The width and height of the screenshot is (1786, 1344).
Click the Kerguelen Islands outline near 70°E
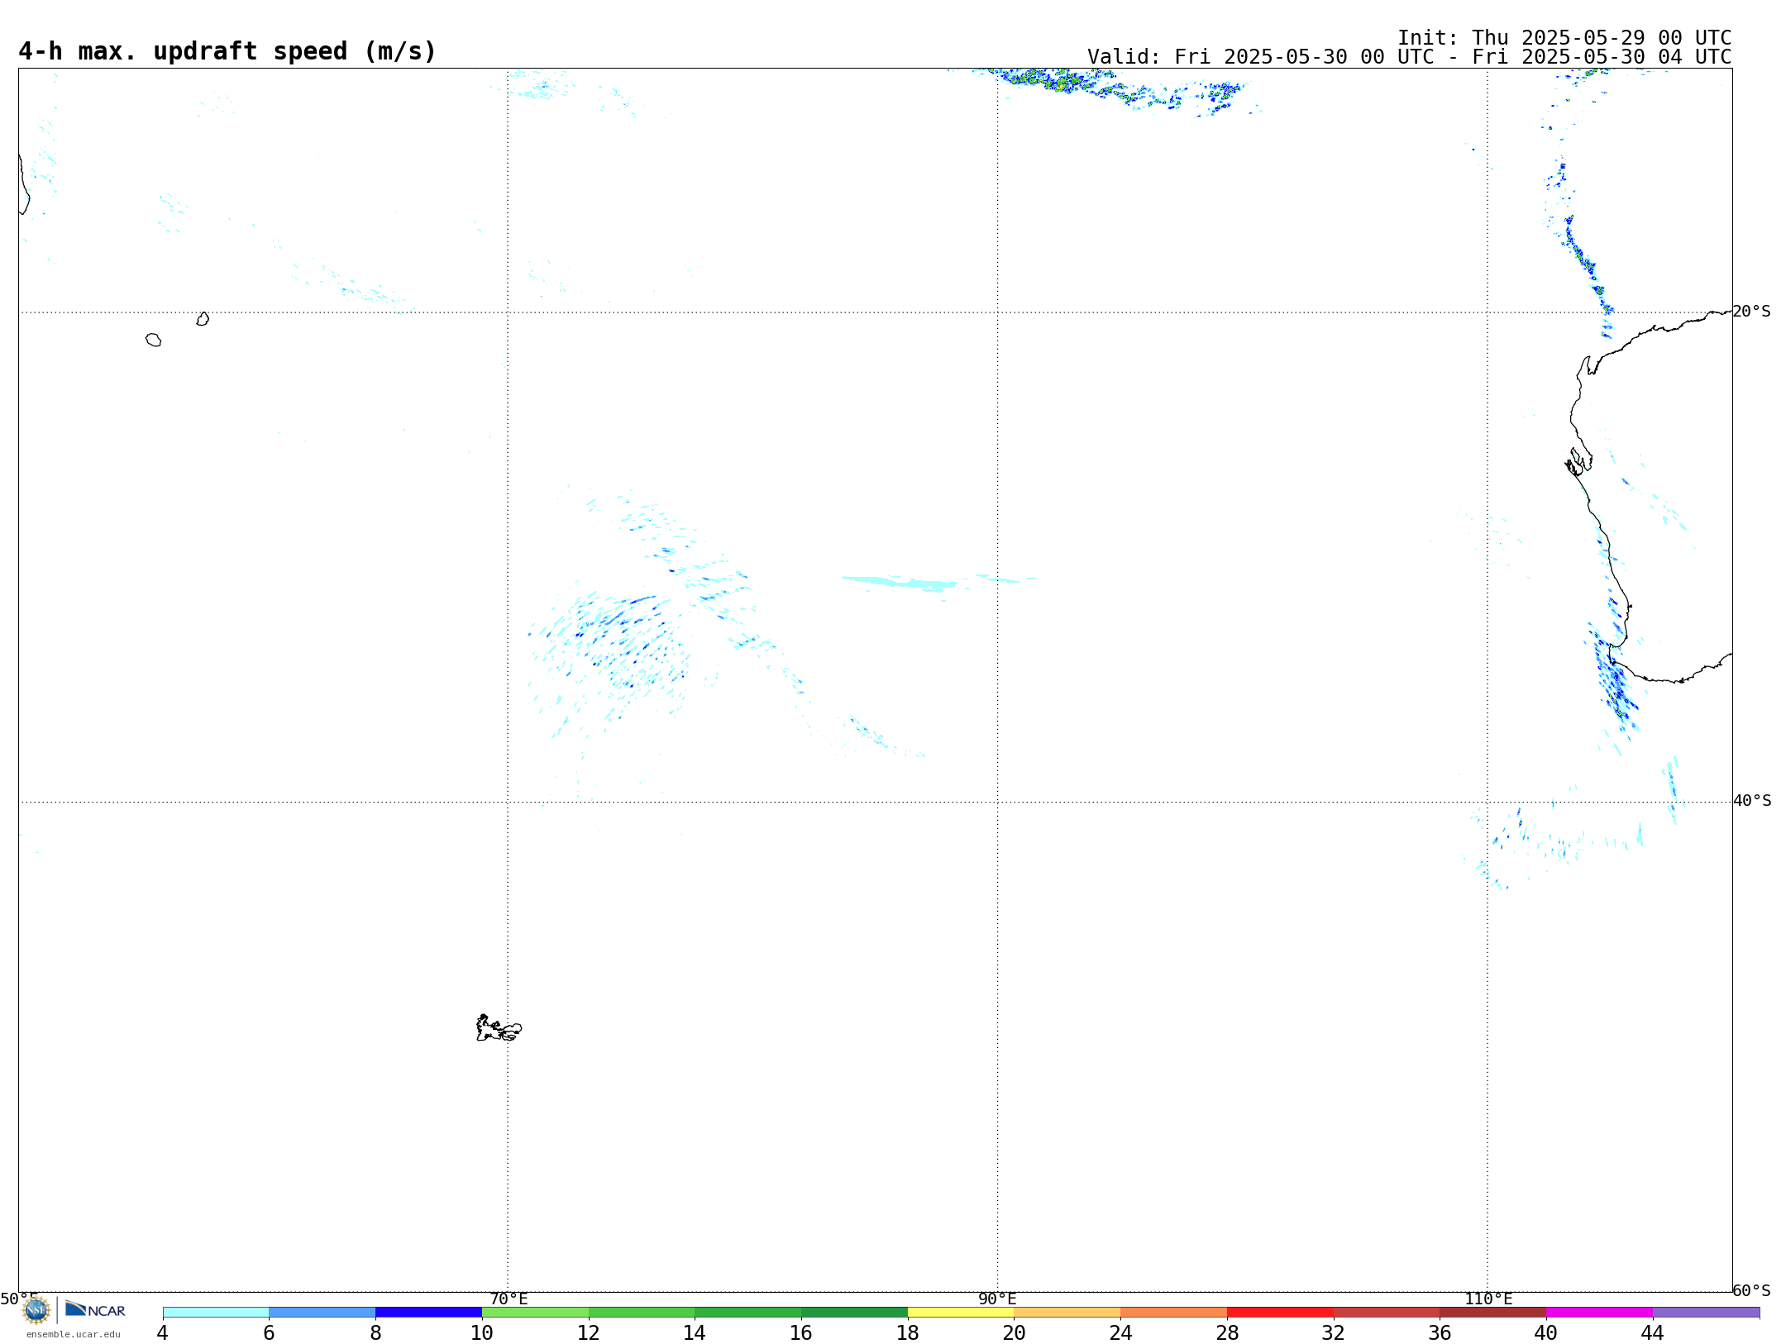click(499, 1028)
